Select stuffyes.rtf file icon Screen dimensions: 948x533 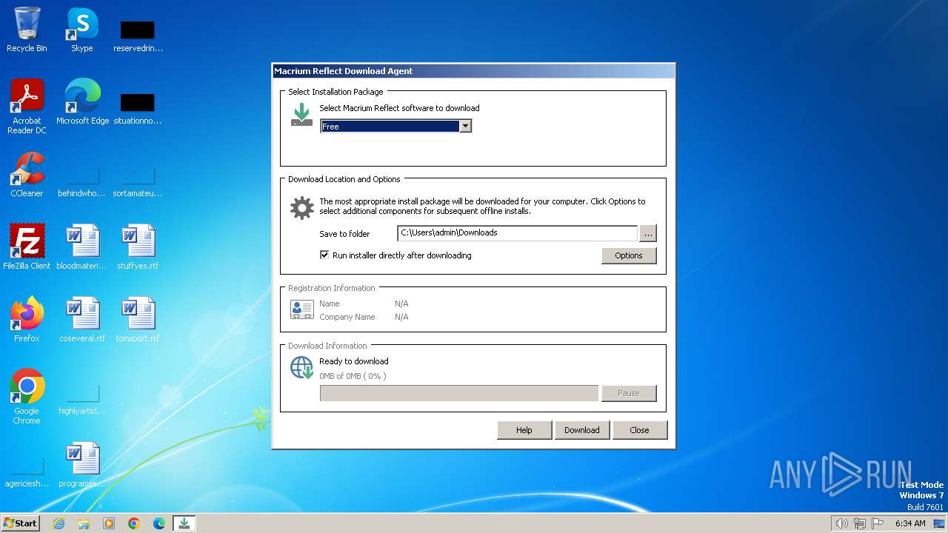(x=138, y=247)
